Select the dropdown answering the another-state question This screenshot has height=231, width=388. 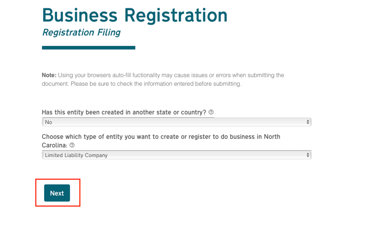177,122
